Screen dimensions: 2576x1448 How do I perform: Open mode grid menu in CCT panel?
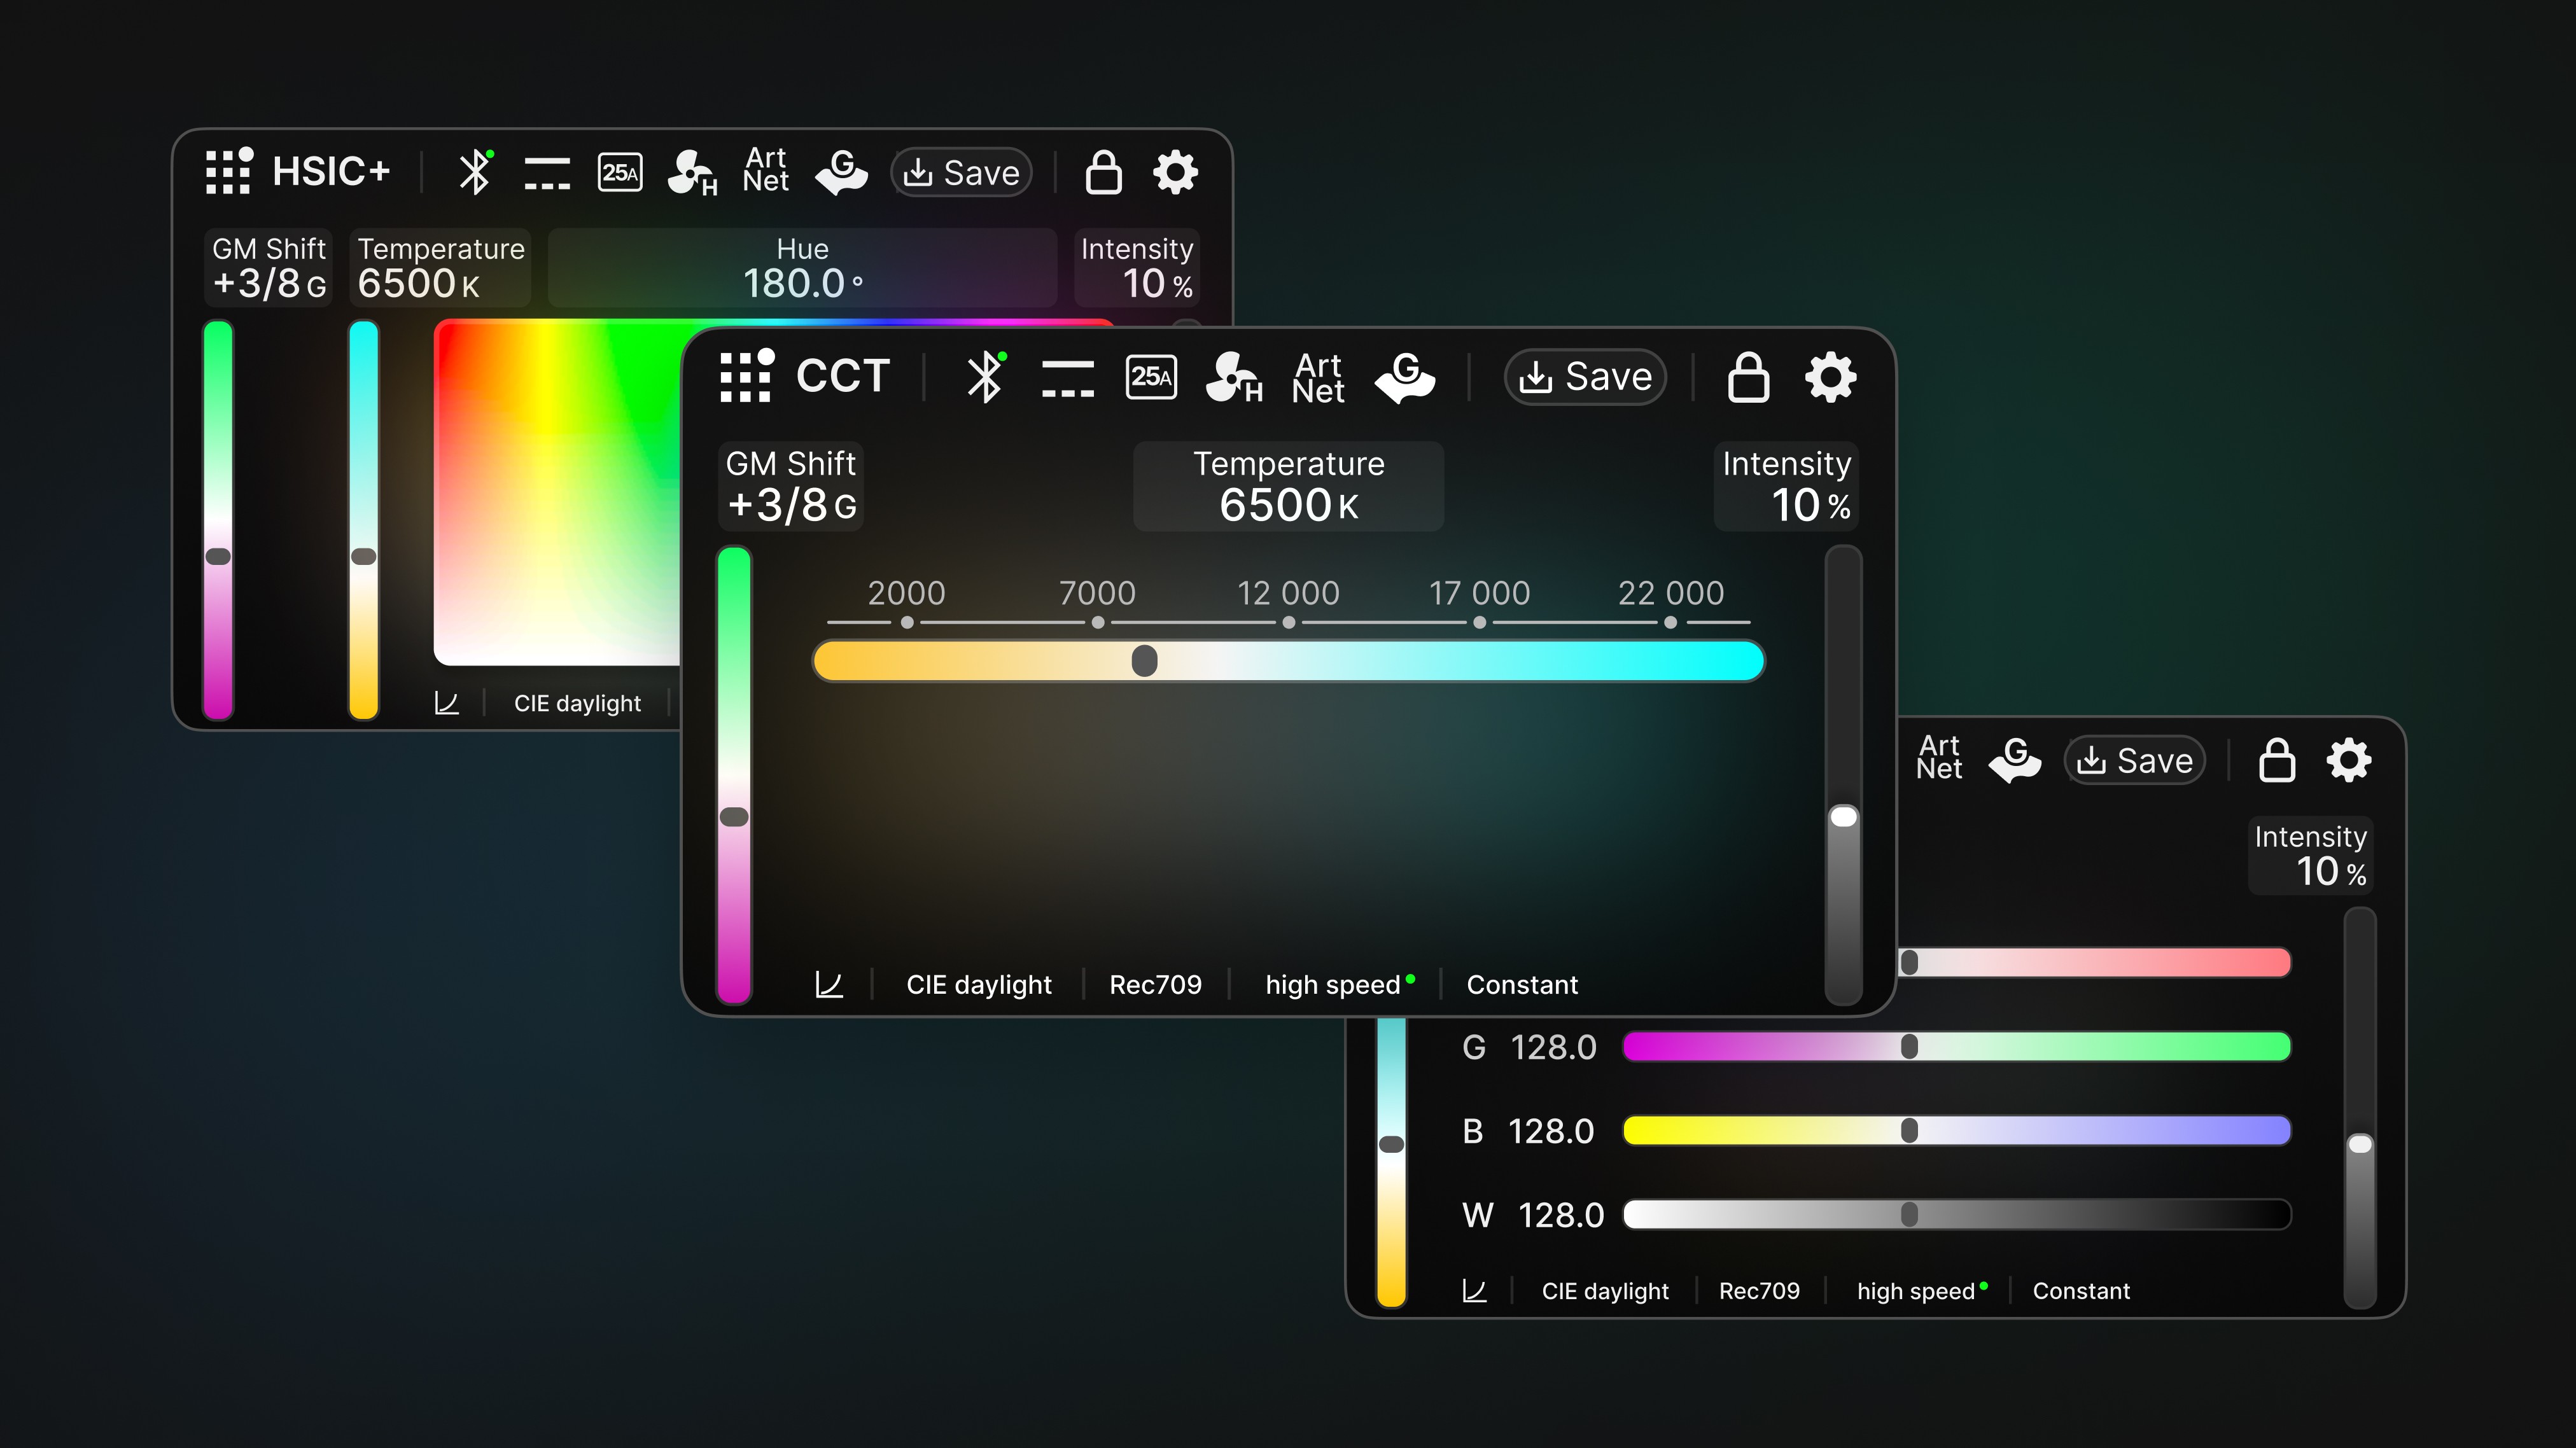746,376
